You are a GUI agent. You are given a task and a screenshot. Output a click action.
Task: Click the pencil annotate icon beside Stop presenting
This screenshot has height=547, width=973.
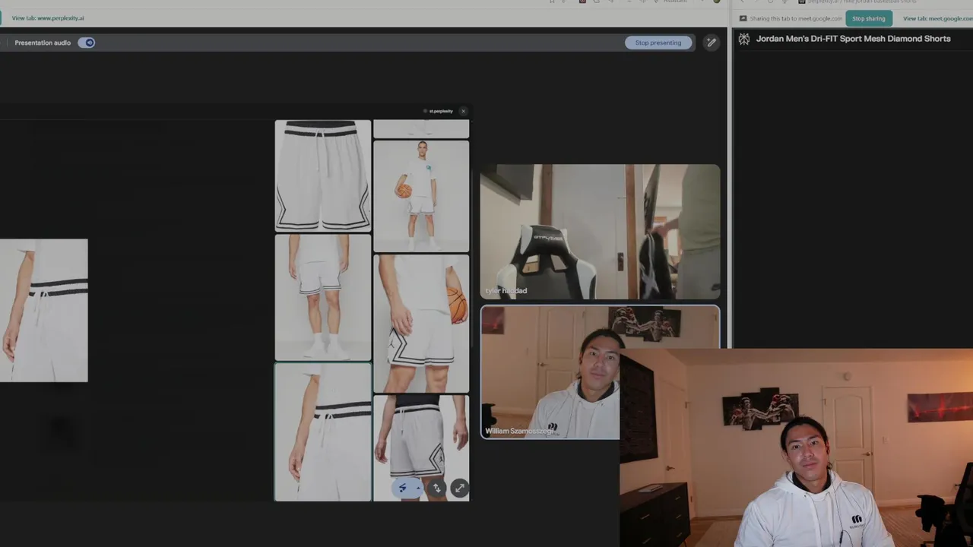pos(711,43)
